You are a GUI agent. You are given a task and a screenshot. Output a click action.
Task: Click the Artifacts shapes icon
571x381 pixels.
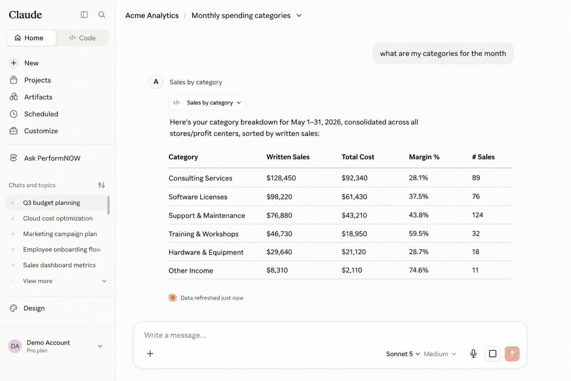point(14,97)
